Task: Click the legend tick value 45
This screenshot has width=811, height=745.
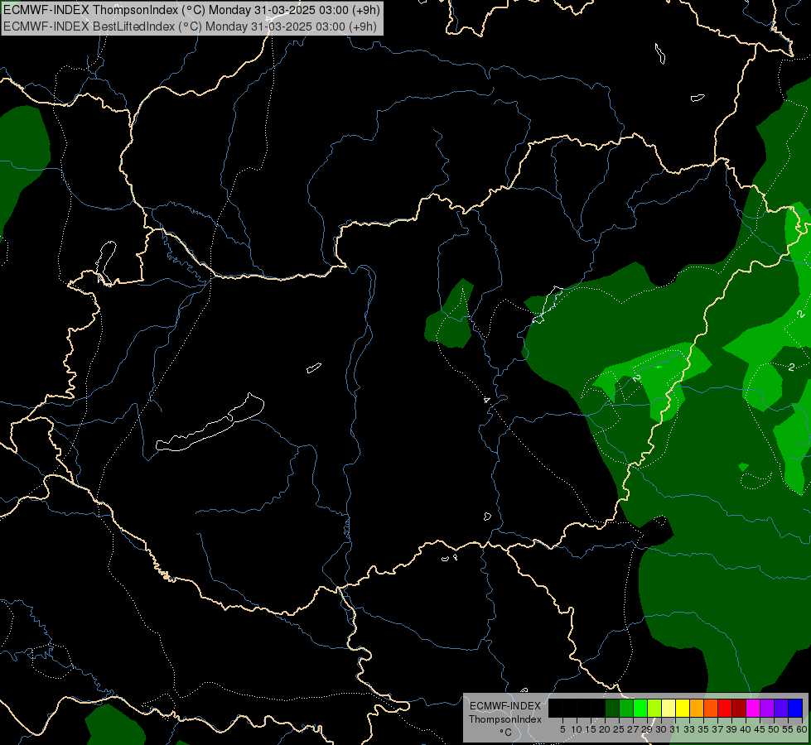Action: tap(760, 729)
